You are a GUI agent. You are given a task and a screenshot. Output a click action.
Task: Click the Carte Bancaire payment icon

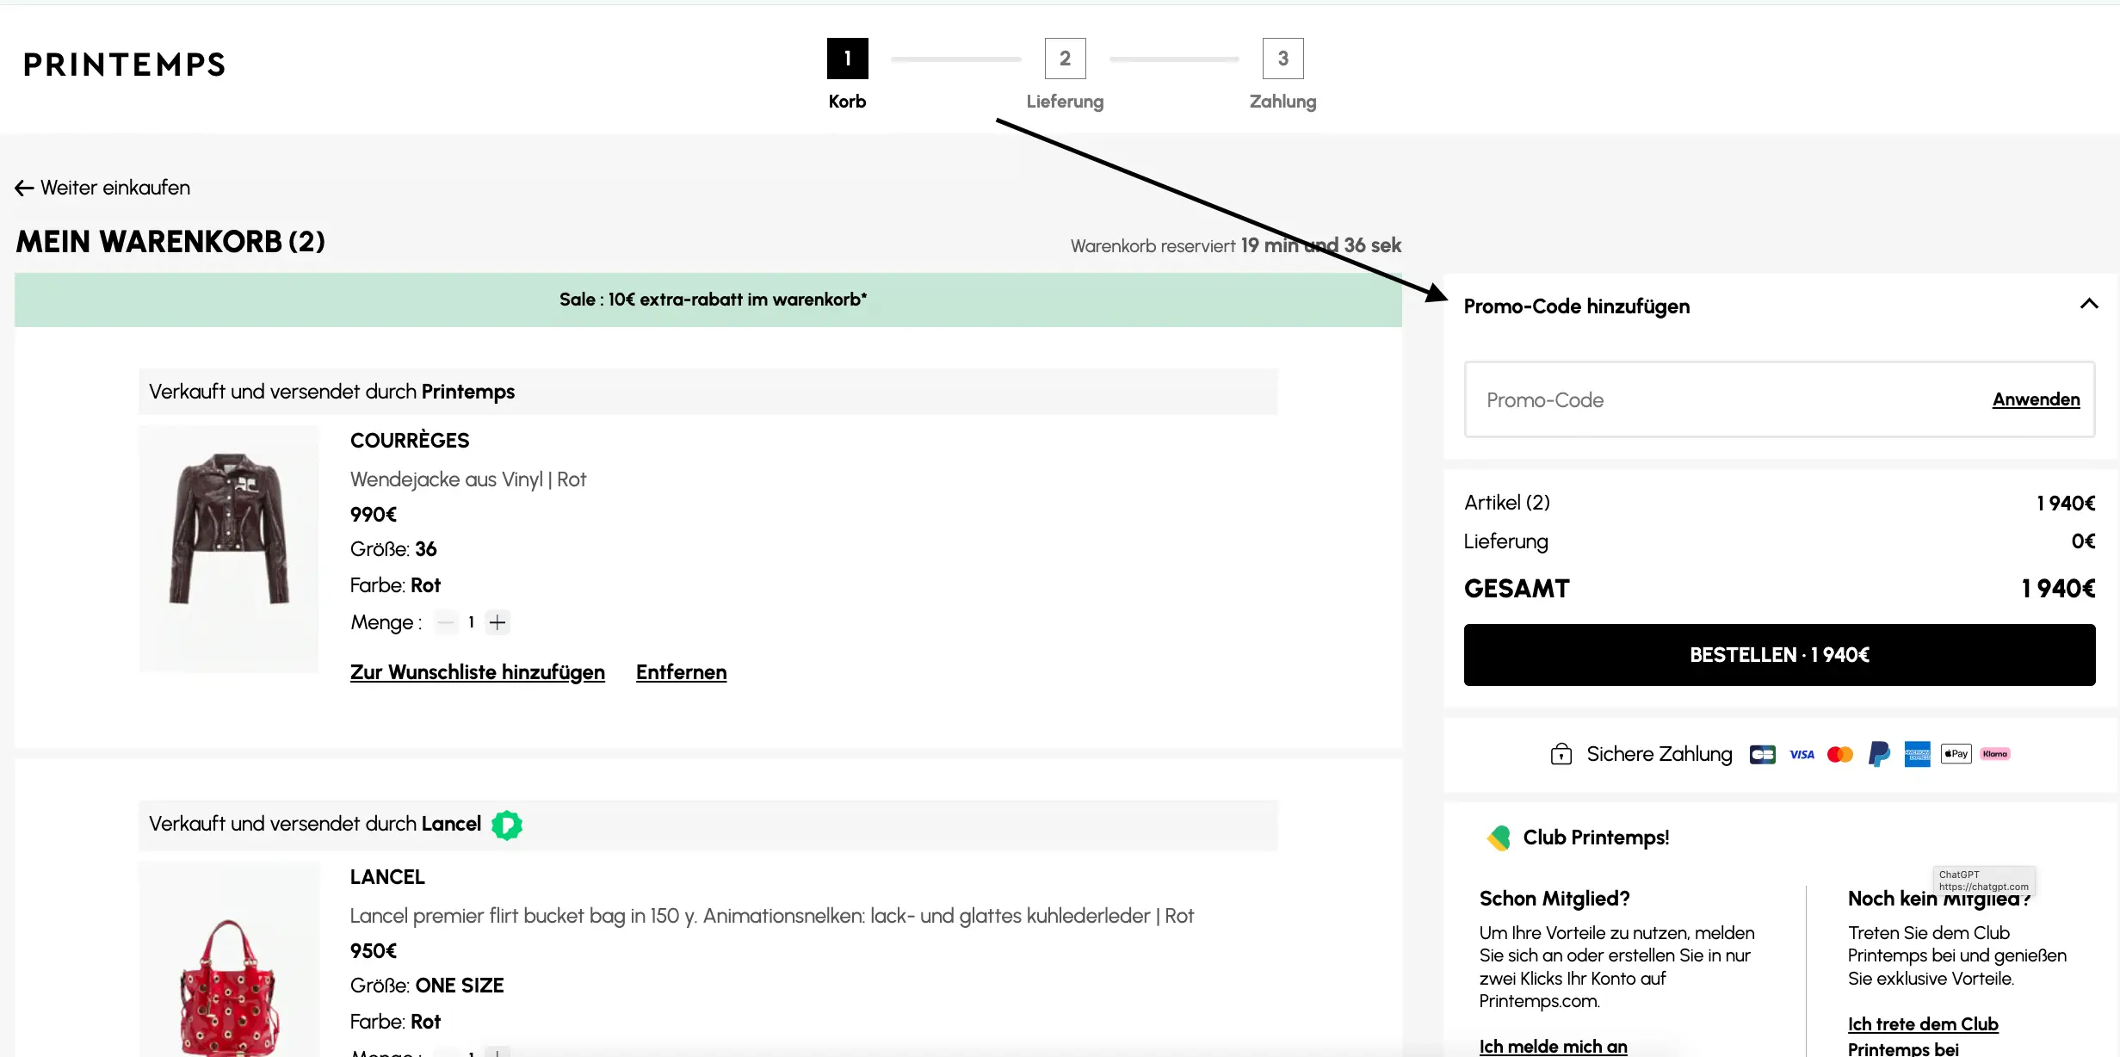point(1763,755)
